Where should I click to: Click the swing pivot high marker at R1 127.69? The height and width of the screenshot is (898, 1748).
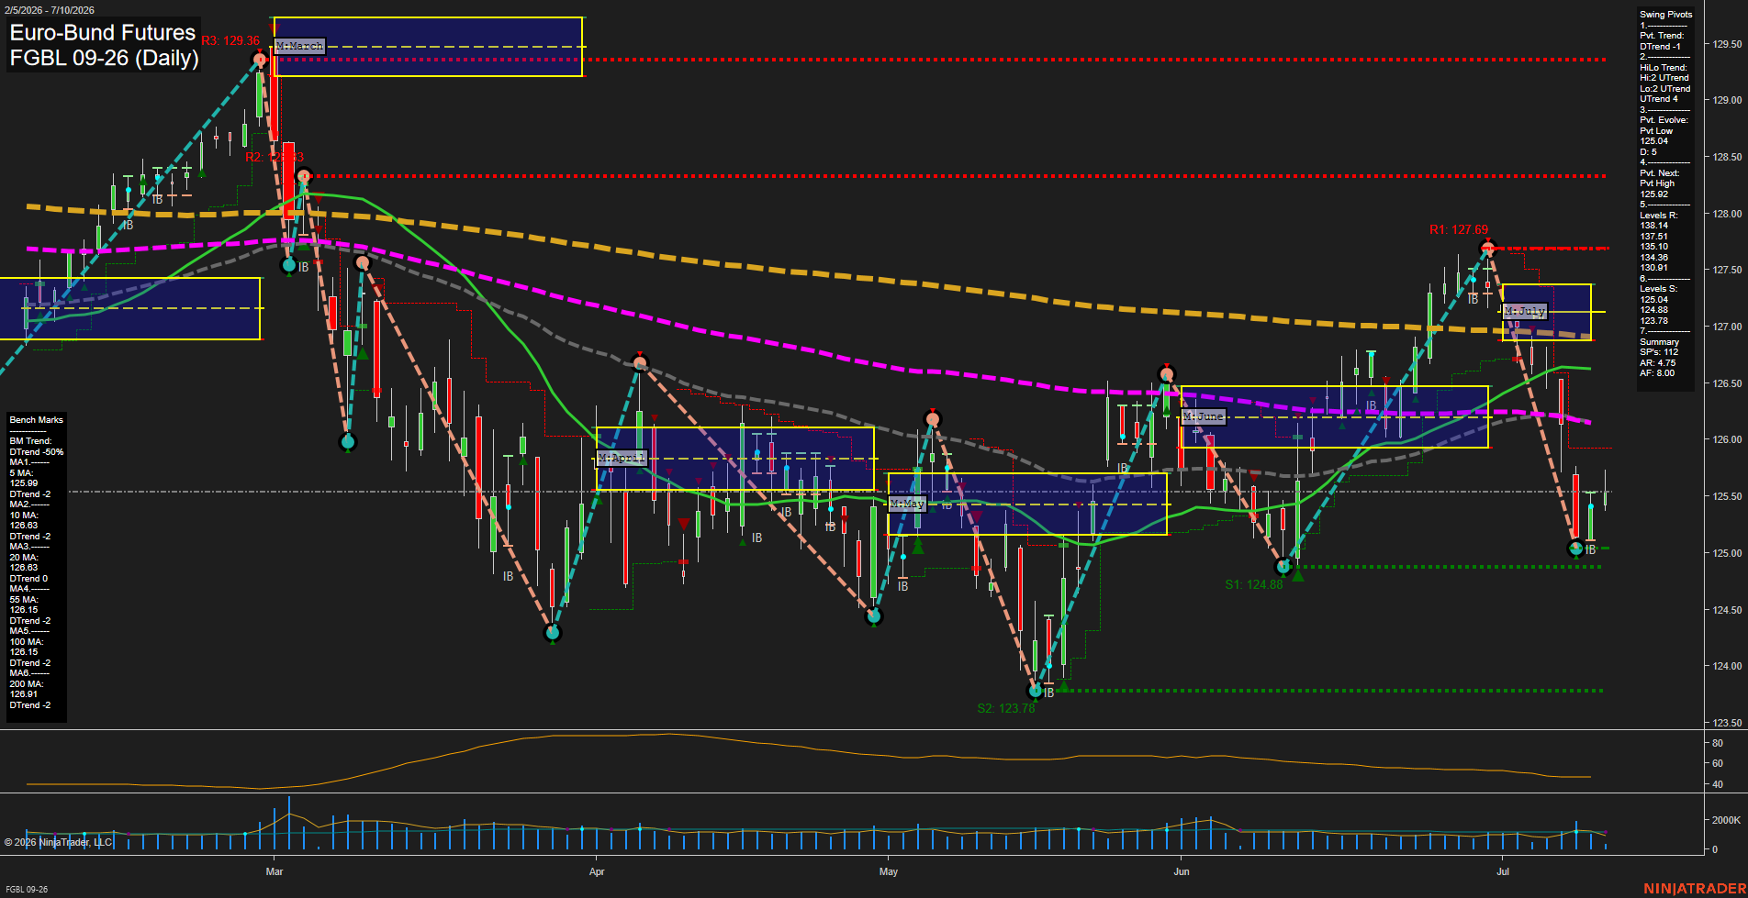coord(1488,249)
